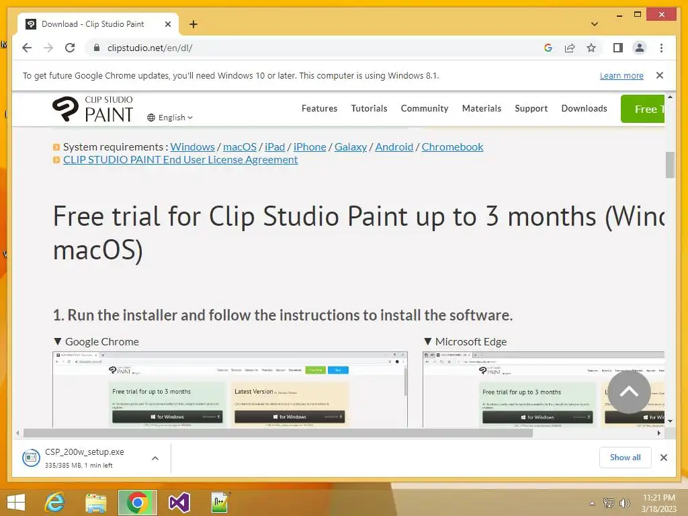Open the Features menu
The width and height of the screenshot is (688, 516).
pos(319,108)
